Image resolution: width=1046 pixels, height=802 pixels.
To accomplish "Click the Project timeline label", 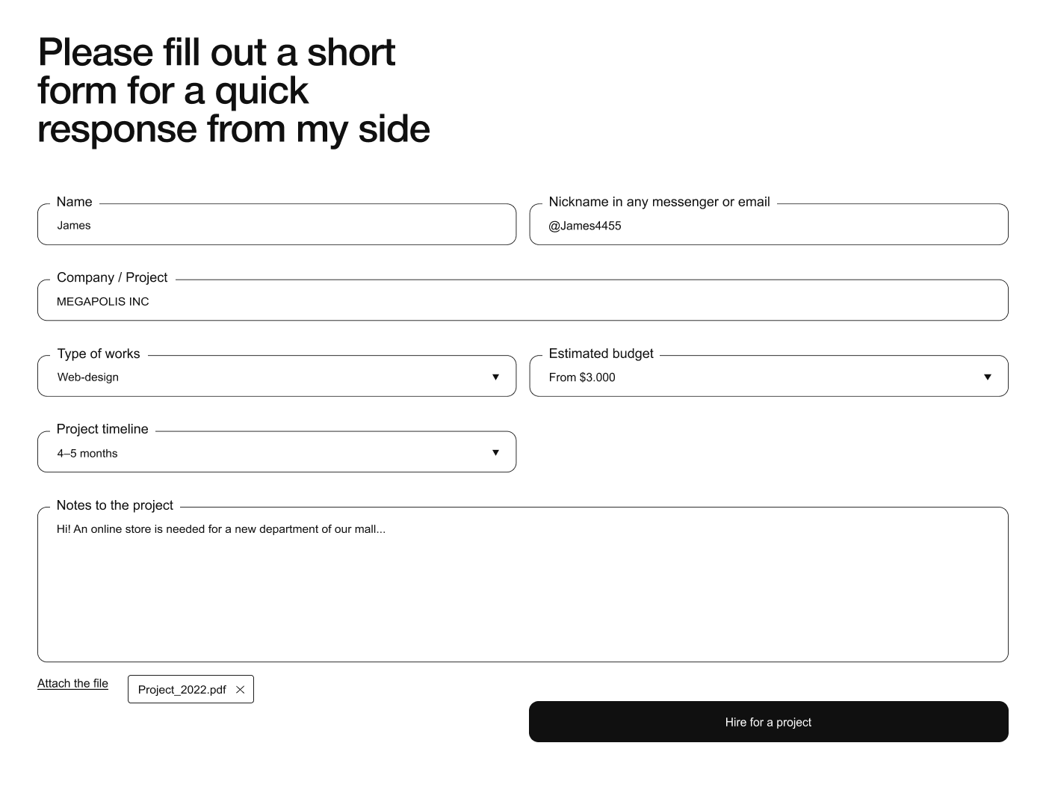I will (102, 429).
